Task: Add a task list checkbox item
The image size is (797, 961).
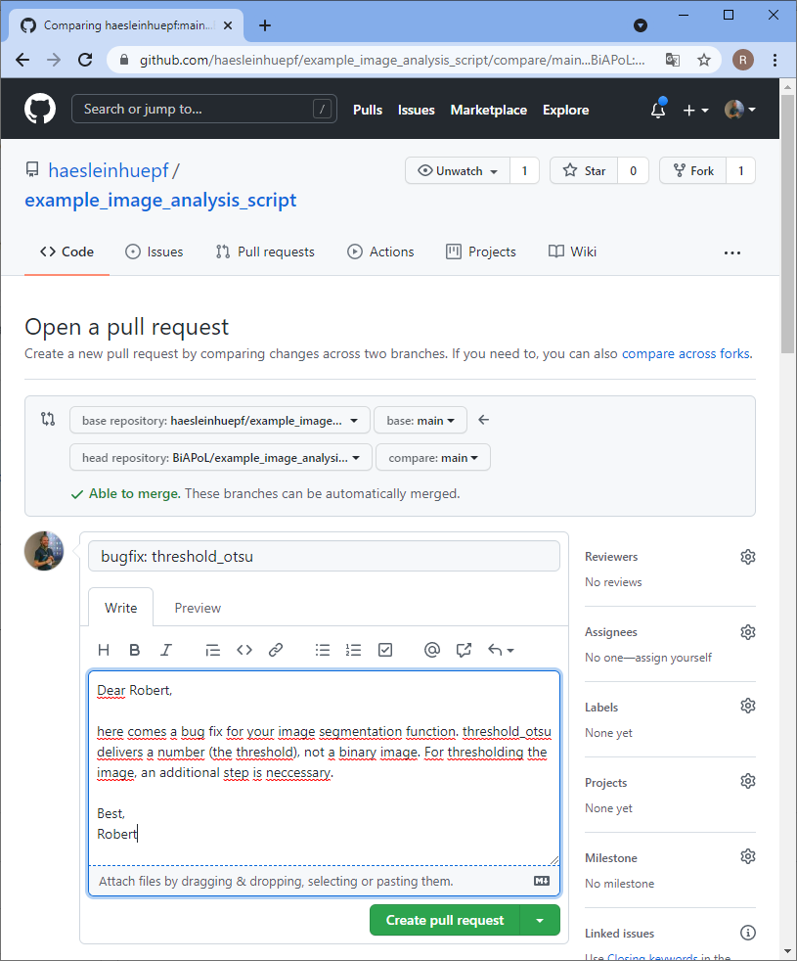Action: pyautogui.click(x=385, y=650)
